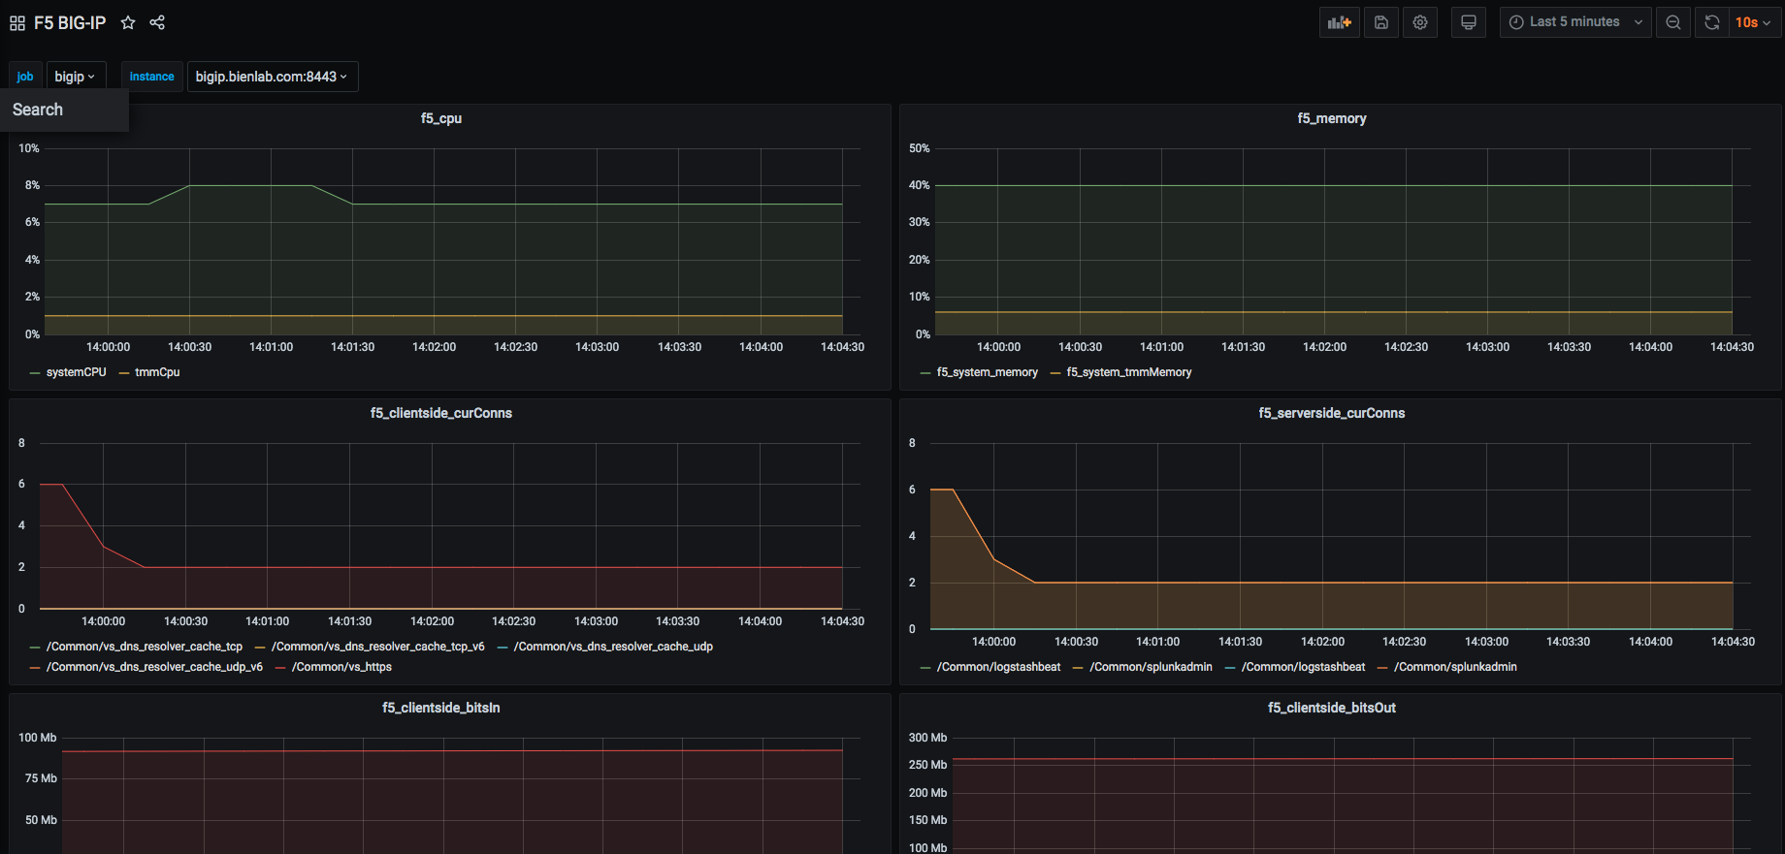Save the dashboard using the disk icon
Screen dimensions: 1785x854
1380,22
